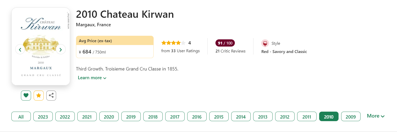This screenshot has width=397, height=134.
Task: Click the previous label image arrow
Action: coord(20,49)
